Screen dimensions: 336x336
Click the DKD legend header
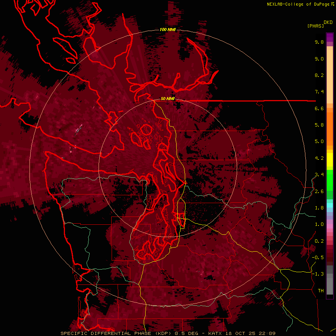coord(328,22)
